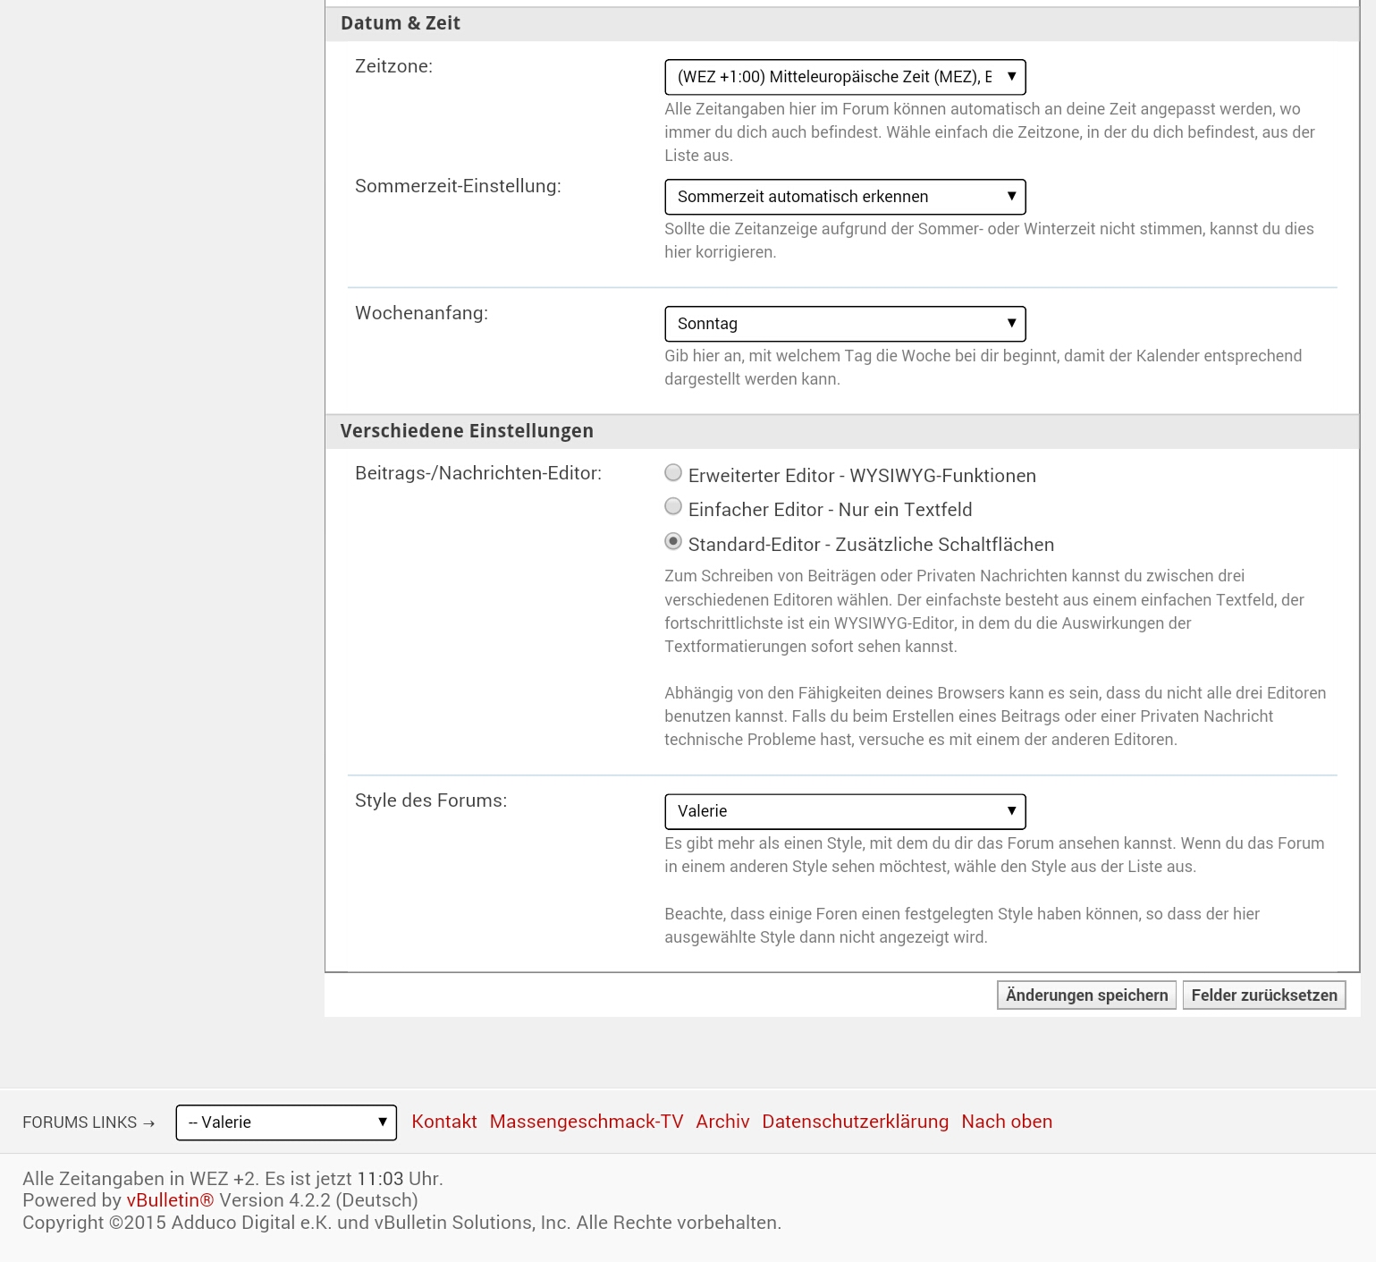Open the Archiv link
Screen dimensions: 1376x1262
pyautogui.click(x=722, y=1122)
